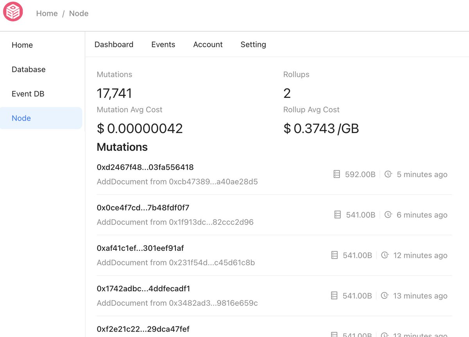Screen dimensions: 469x337
Task: Click the size icon on the 0xaf41c1ef row
Action: point(334,255)
